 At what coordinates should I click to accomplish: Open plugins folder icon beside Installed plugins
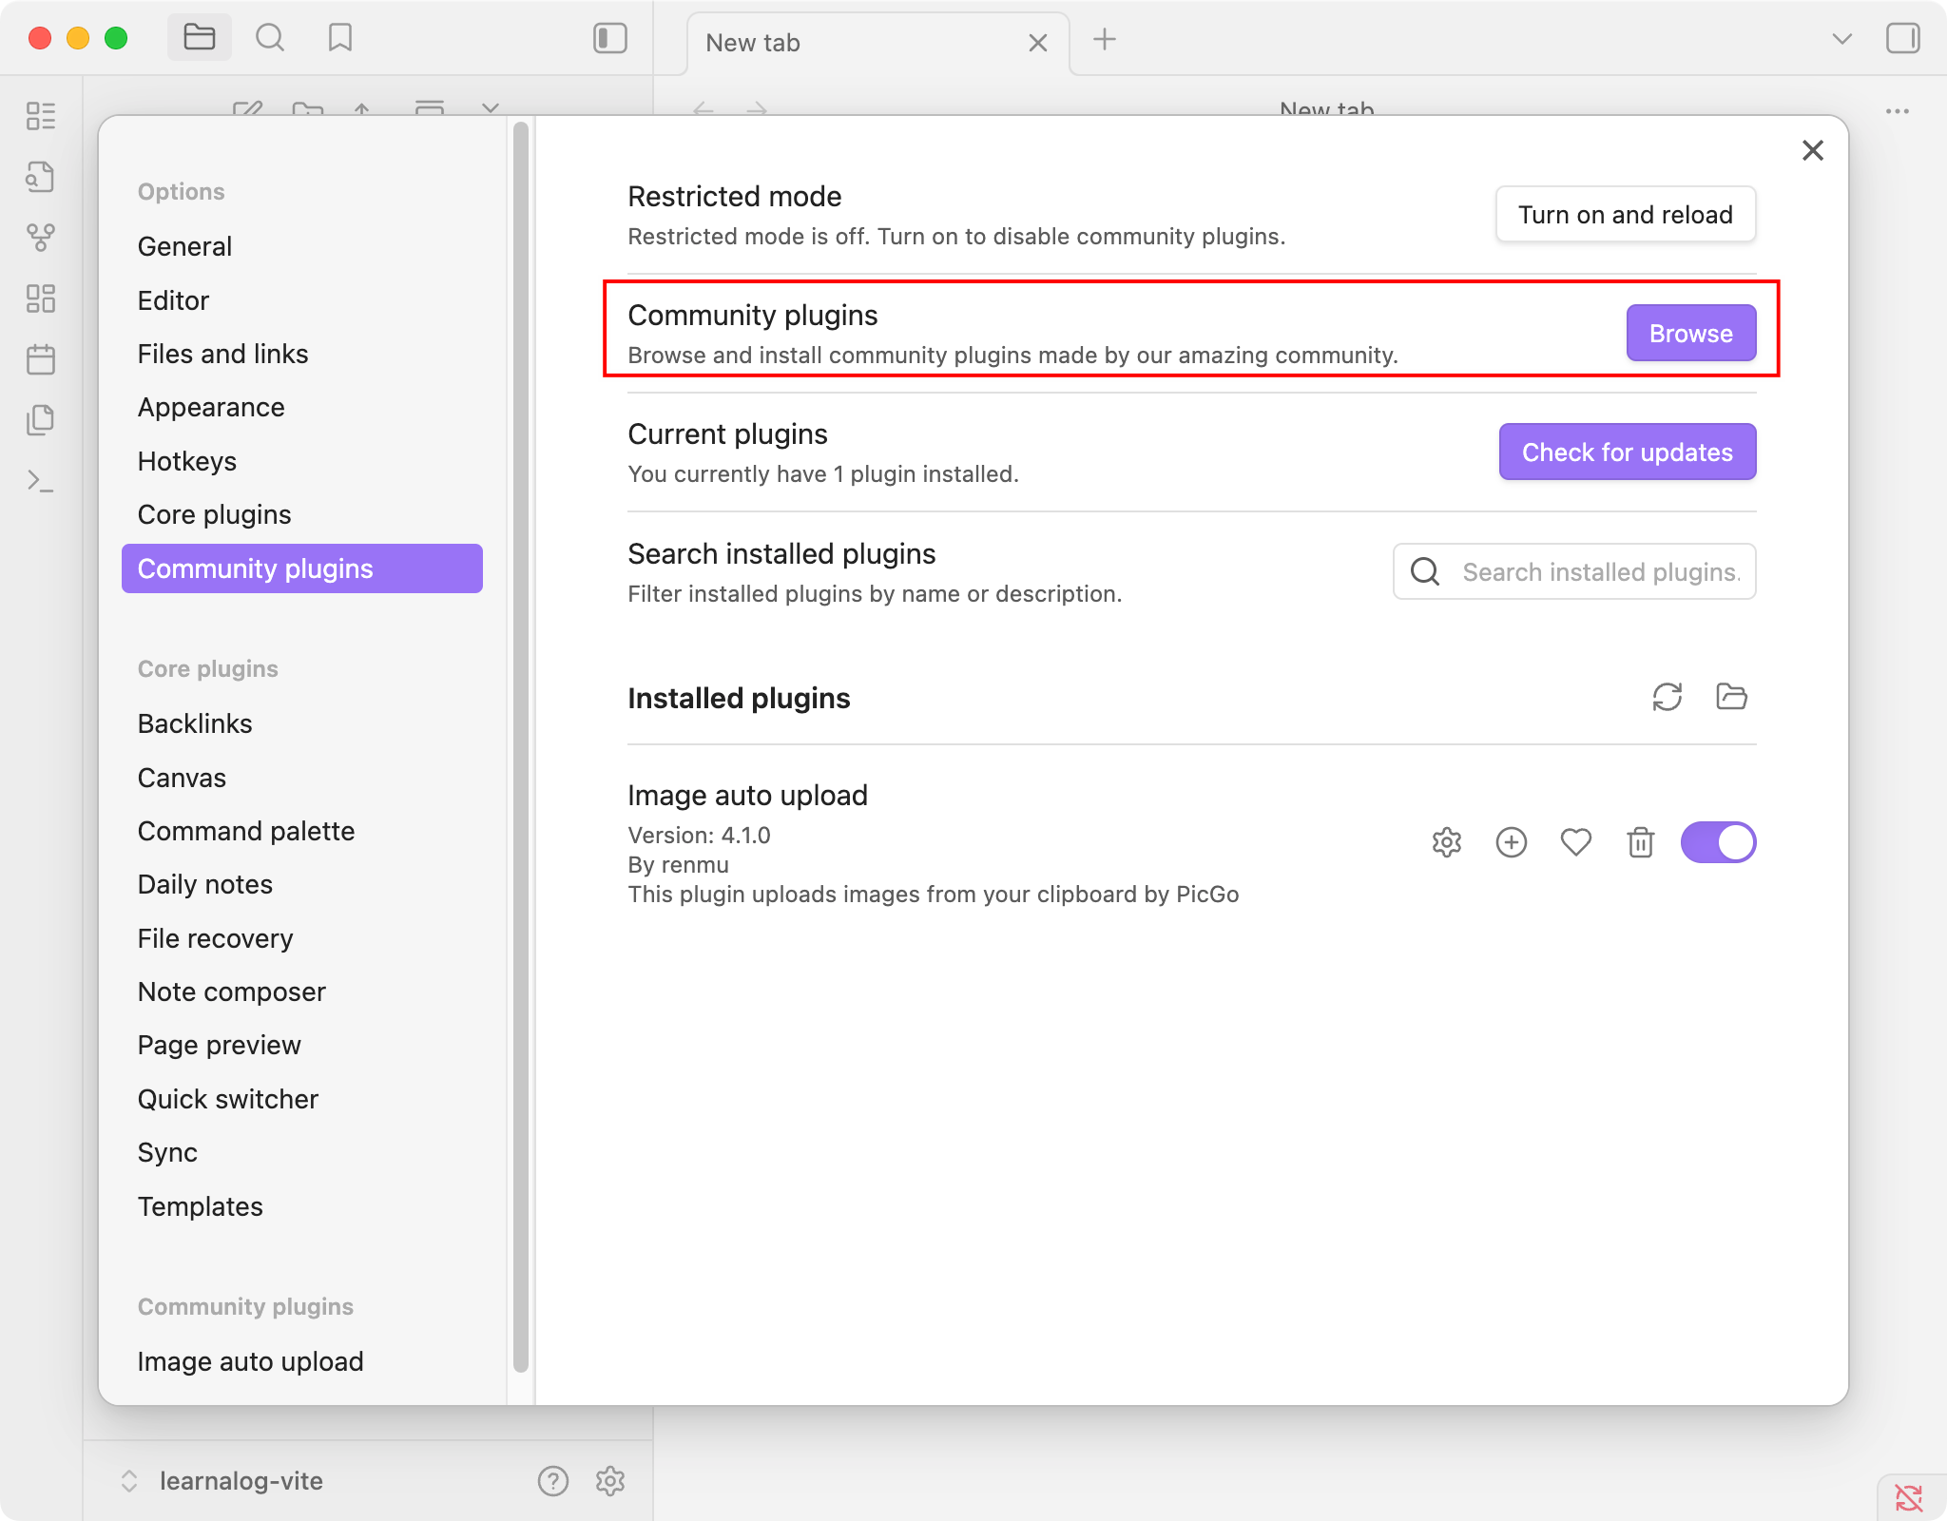(1731, 697)
